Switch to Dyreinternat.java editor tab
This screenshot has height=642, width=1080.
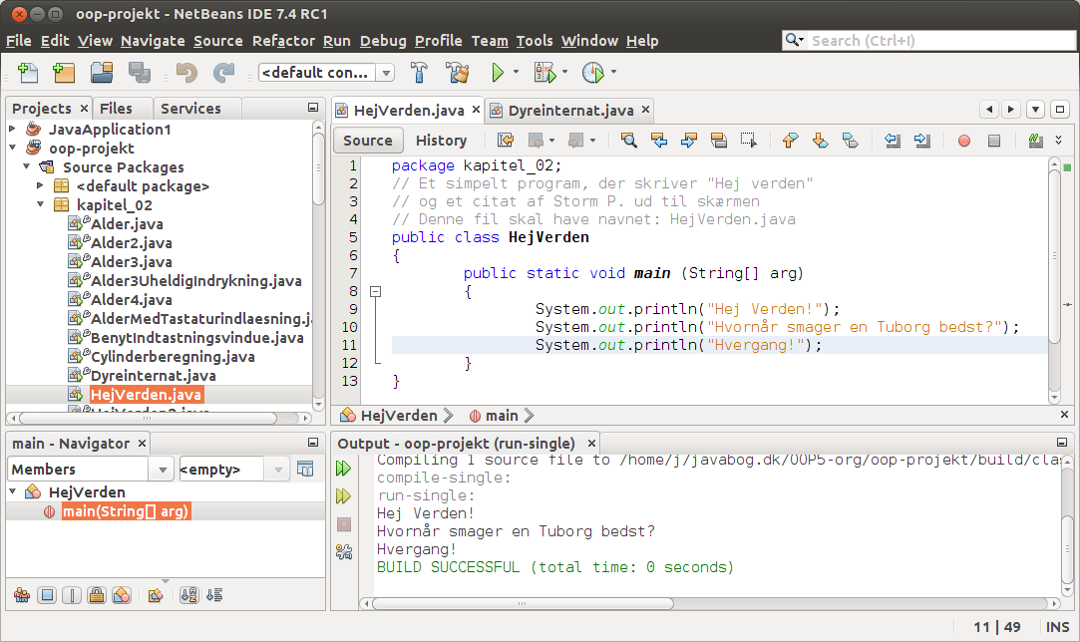click(x=570, y=111)
